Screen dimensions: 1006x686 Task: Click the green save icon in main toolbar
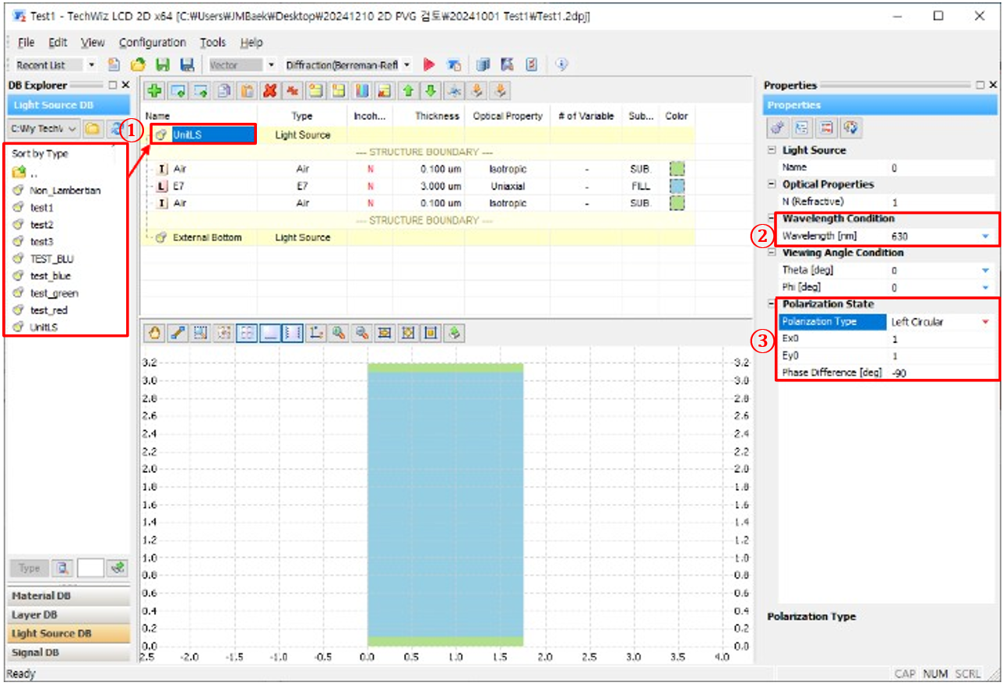(163, 65)
